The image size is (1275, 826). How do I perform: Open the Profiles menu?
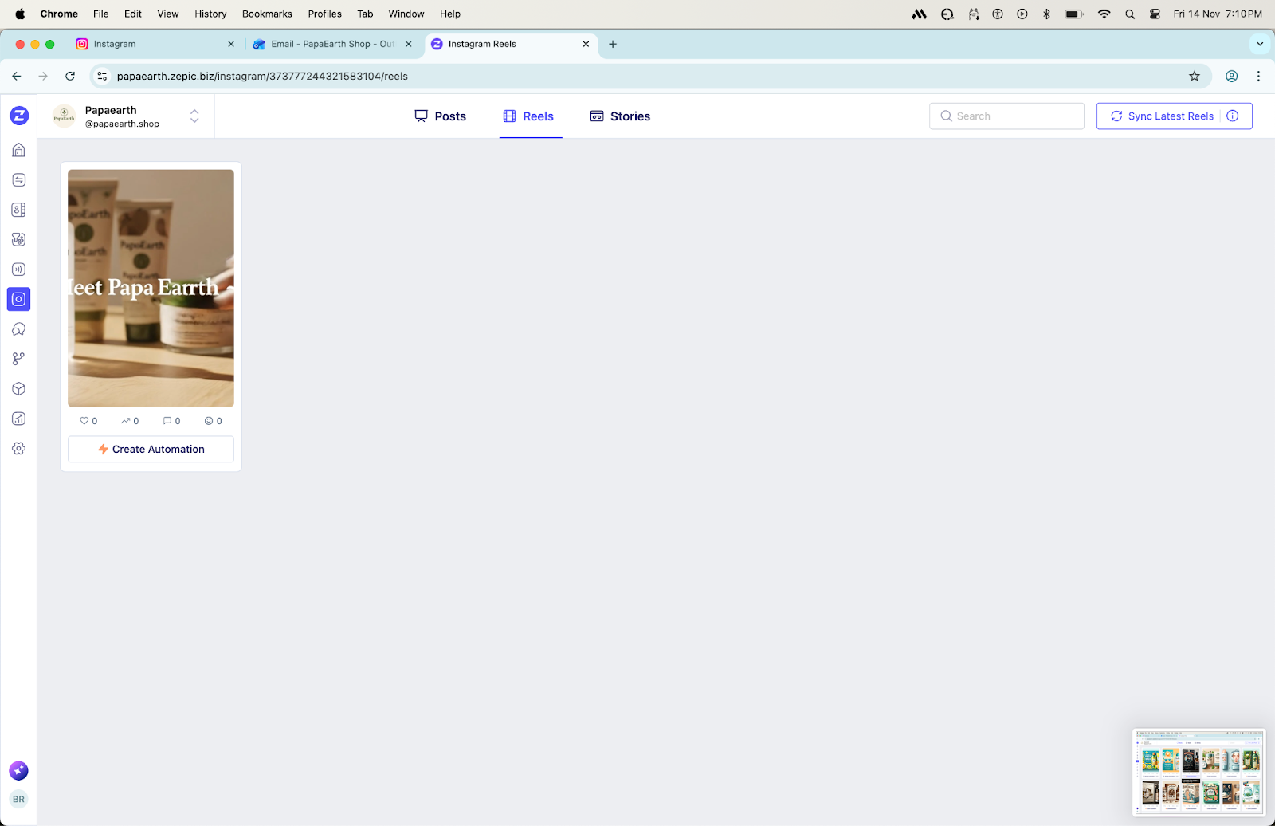click(x=324, y=14)
